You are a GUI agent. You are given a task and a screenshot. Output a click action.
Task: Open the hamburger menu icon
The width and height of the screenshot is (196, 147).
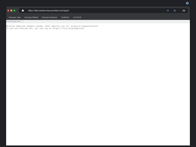click(x=184, y=11)
